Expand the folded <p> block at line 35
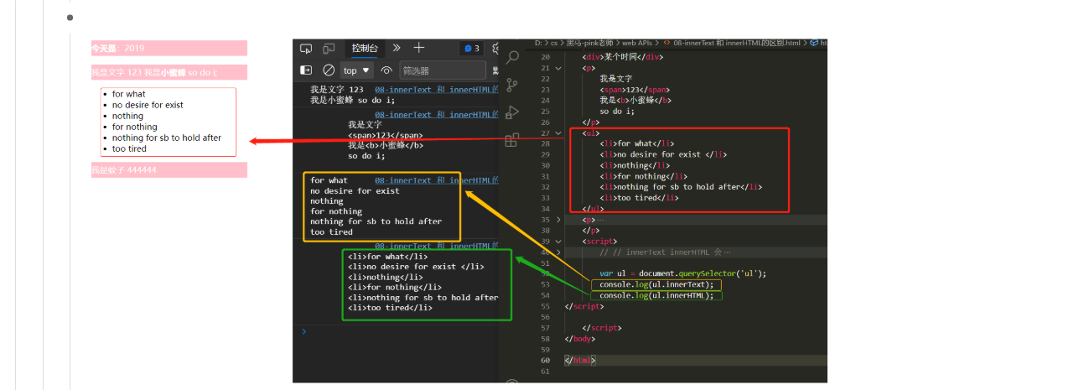 (559, 220)
